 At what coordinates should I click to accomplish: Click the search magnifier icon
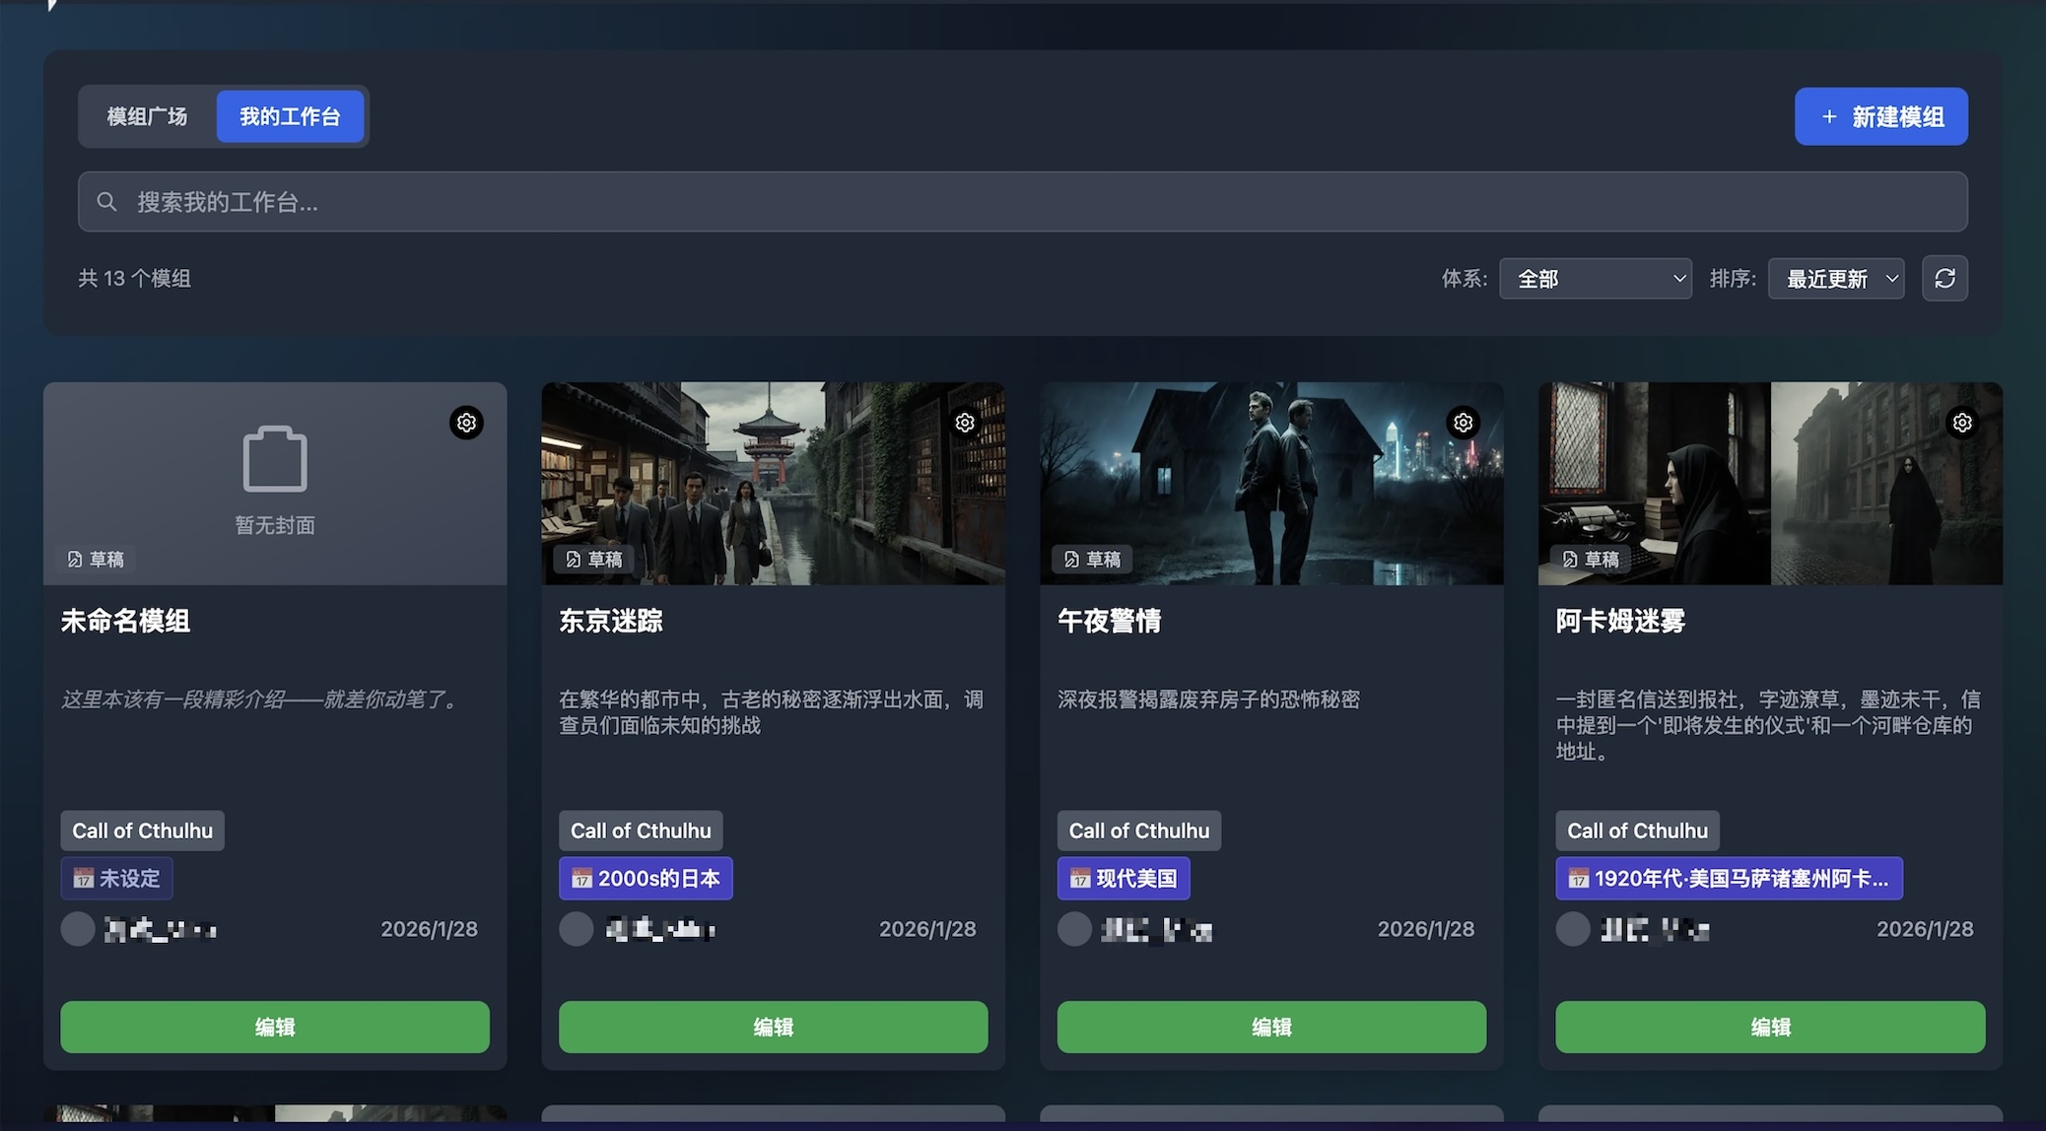pyautogui.click(x=107, y=201)
